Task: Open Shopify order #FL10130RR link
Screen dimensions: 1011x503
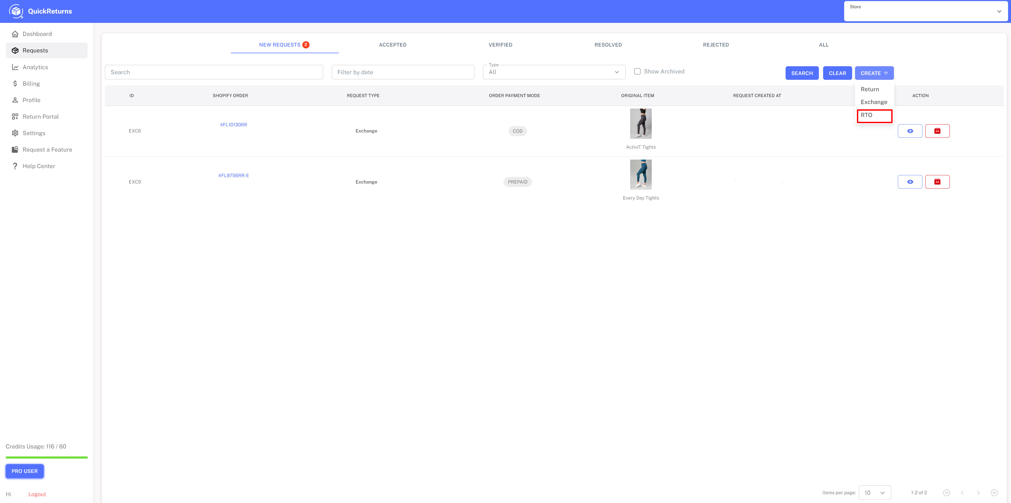Action: click(233, 125)
